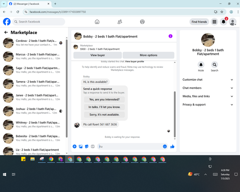Open a new browser tab
Screen dimensions: 240x192
[55, 4]
